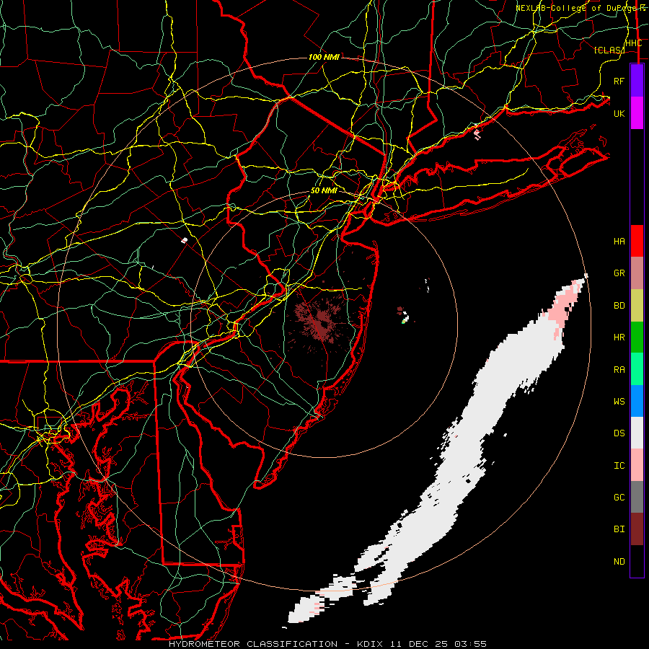Click the HR green legend swatch
649x649 pixels.
click(x=637, y=337)
